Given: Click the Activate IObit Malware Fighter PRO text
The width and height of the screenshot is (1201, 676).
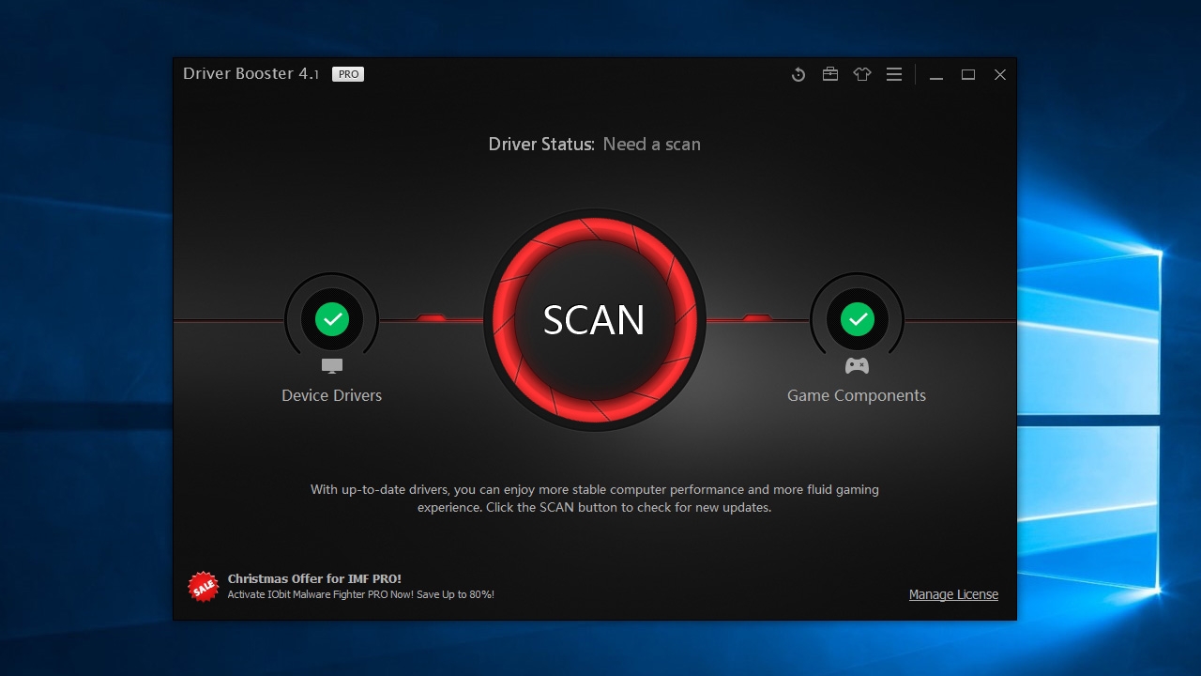Looking at the screenshot, I should click(361, 594).
